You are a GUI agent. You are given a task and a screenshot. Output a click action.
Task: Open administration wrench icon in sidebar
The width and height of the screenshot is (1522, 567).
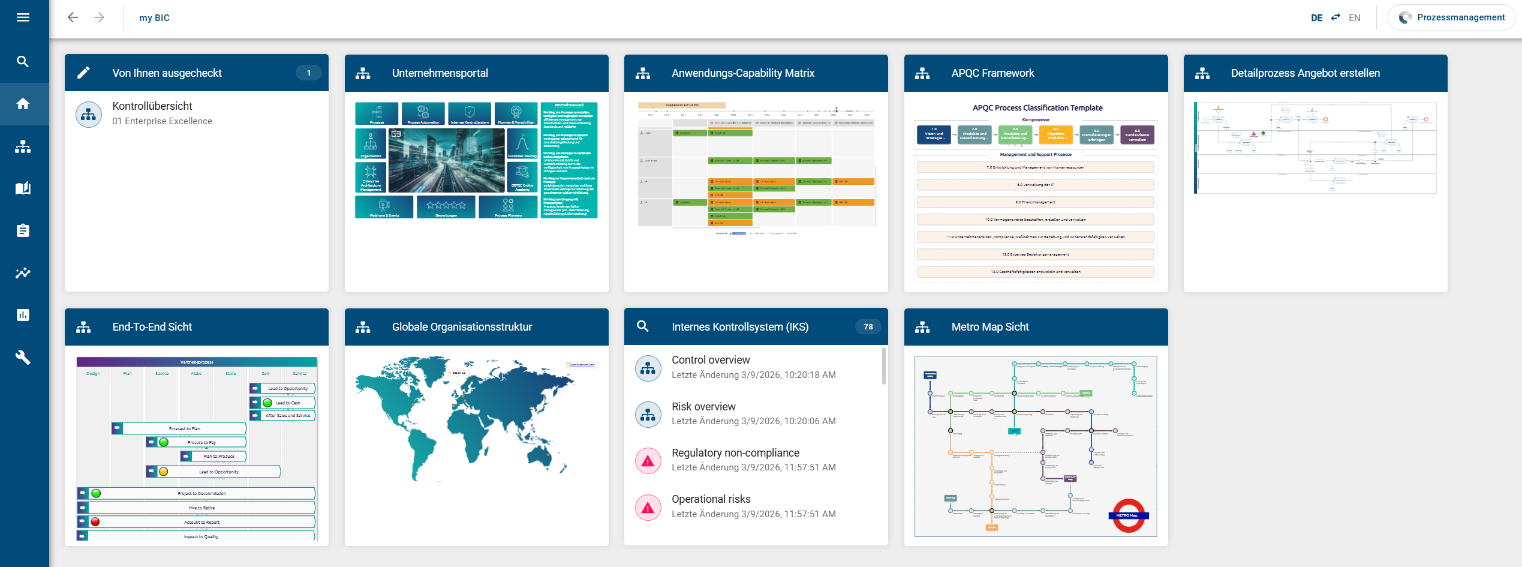[23, 358]
